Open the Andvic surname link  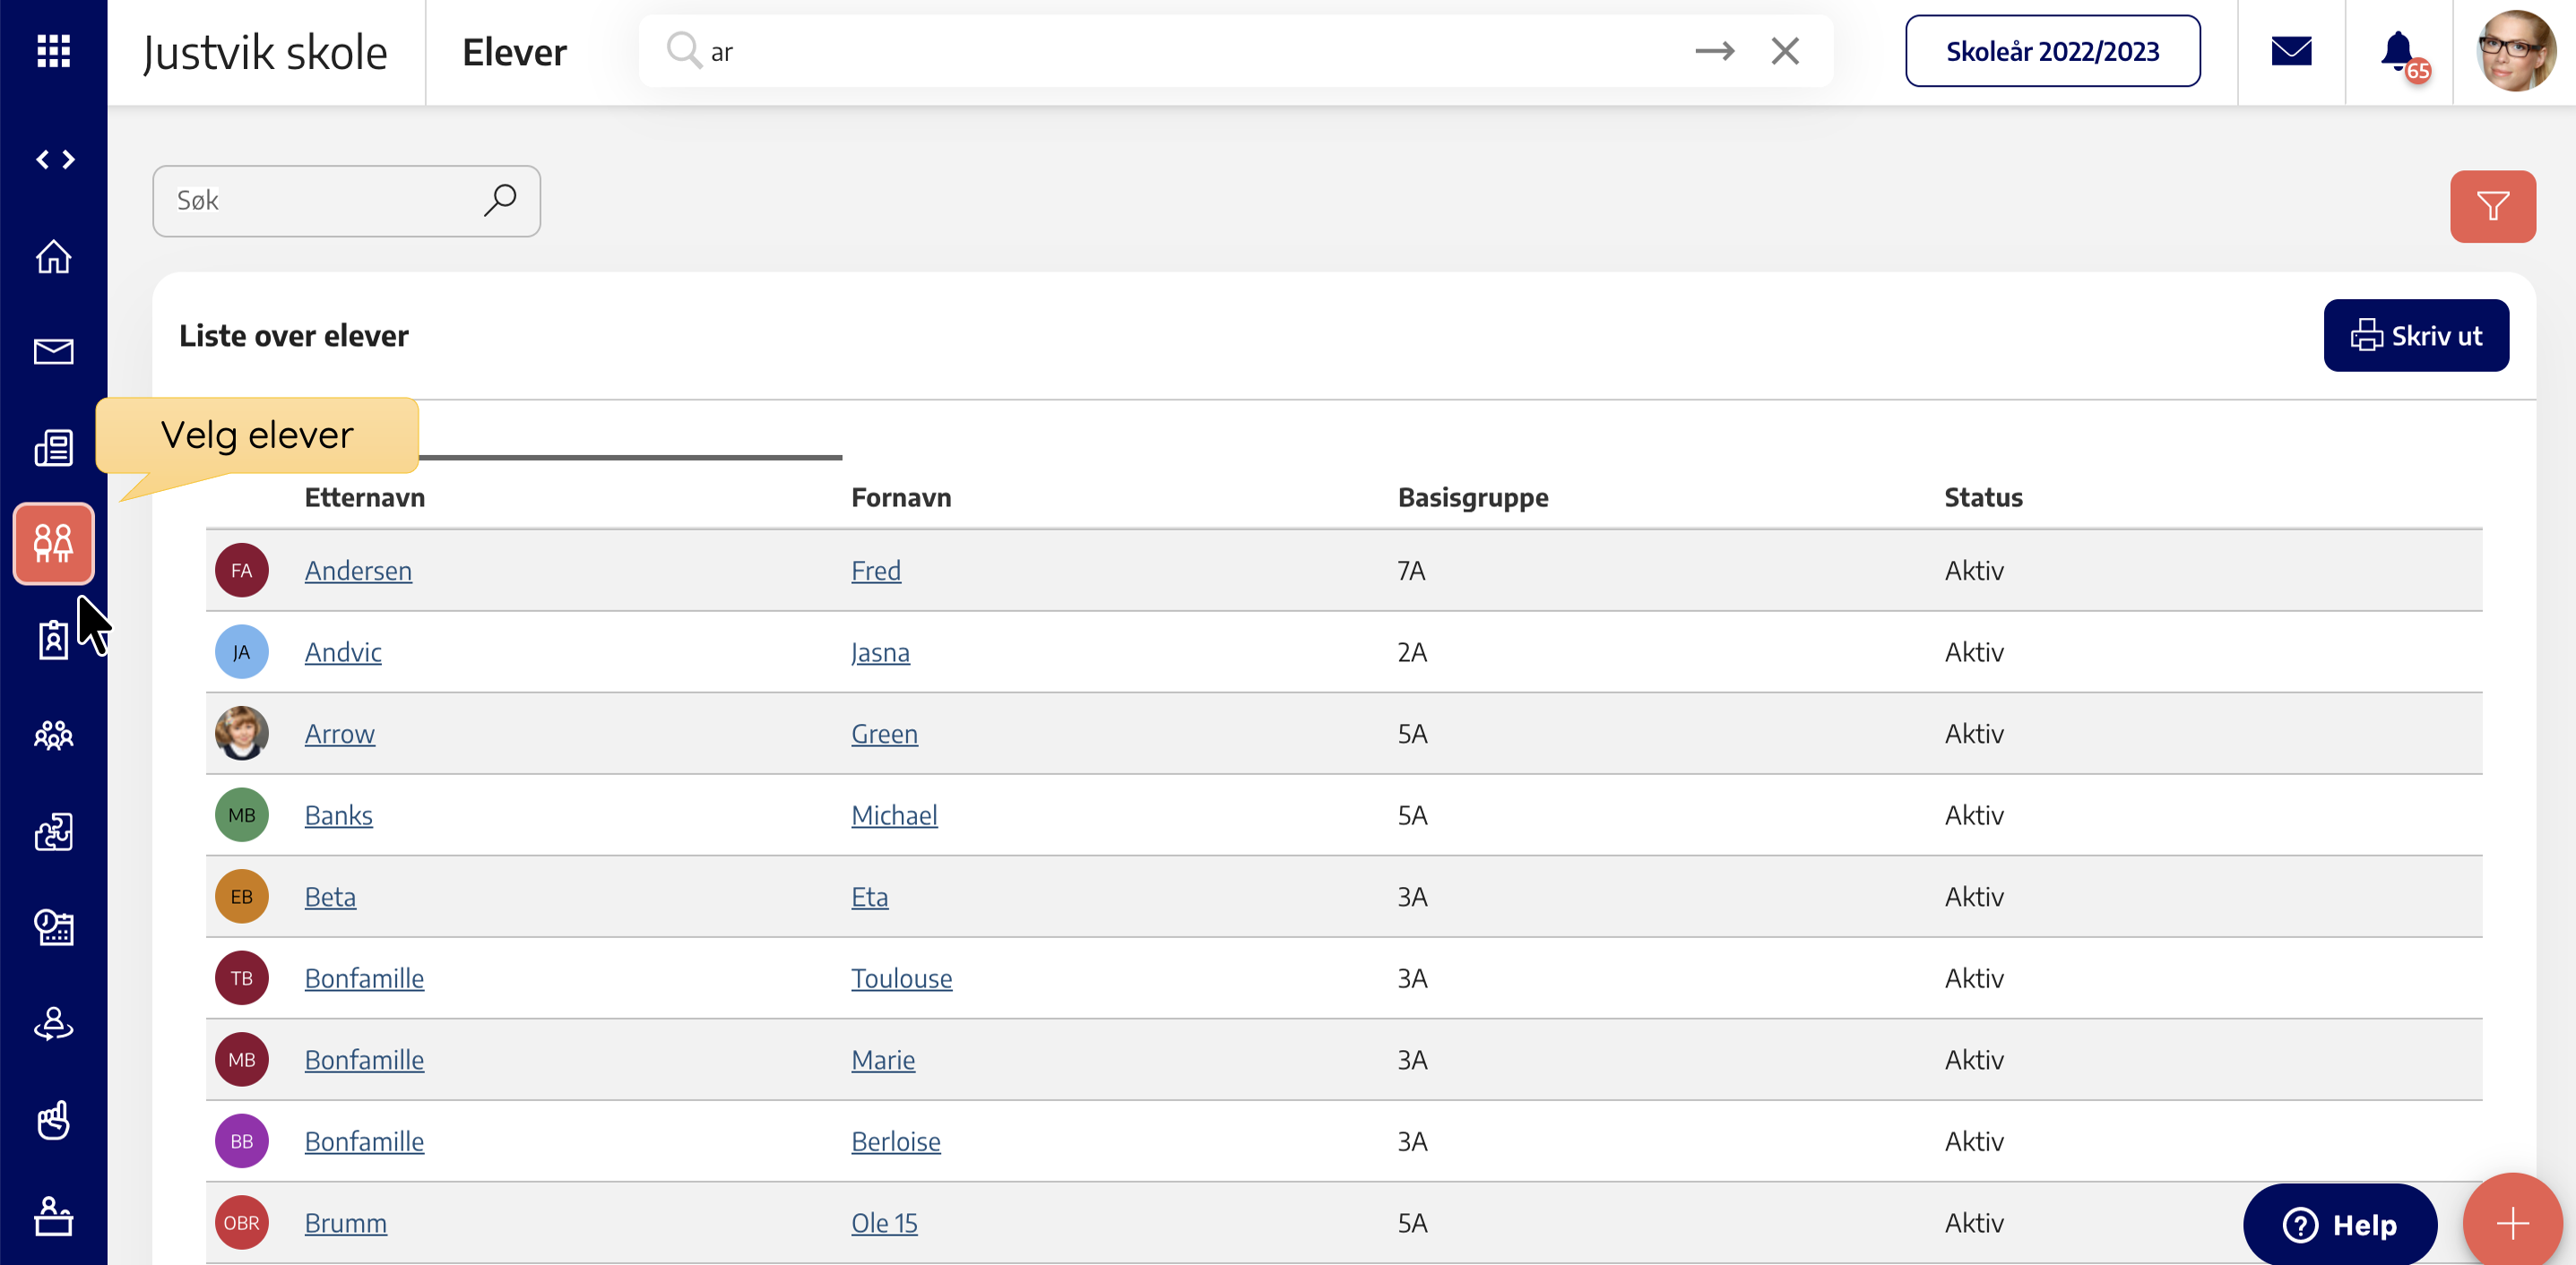coord(343,652)
